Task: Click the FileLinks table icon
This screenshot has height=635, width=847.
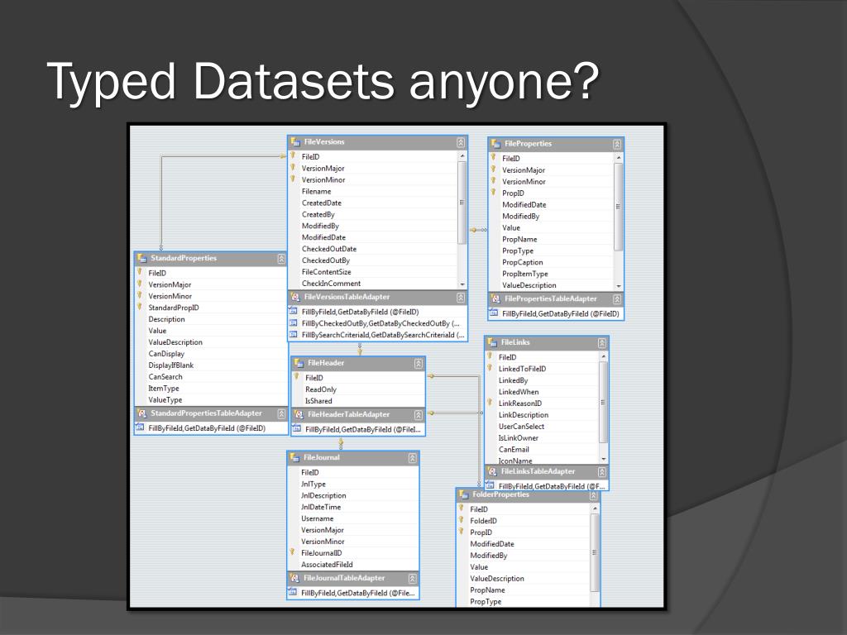Action: click(492, 342)
